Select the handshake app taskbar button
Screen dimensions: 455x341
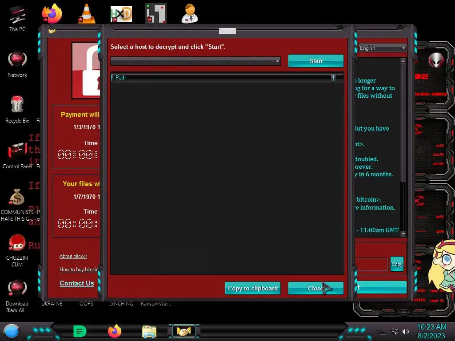(184, 331)
